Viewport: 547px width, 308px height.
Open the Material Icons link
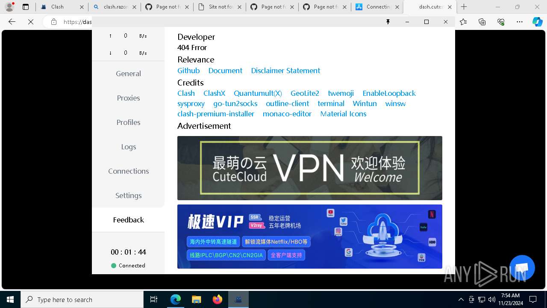[x=343, y=114]
